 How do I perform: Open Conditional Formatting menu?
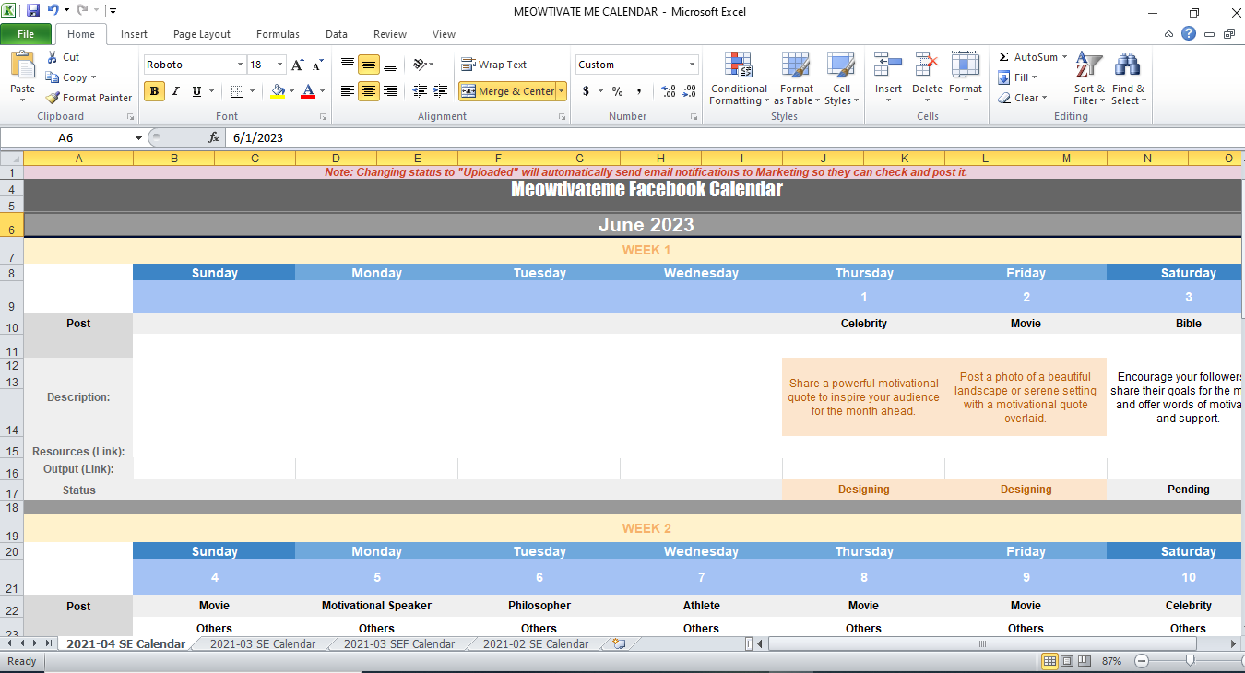738,79
